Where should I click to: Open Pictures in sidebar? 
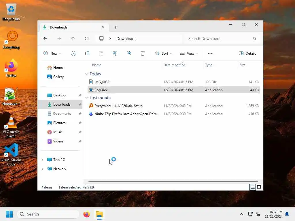(x=60, y=123)
